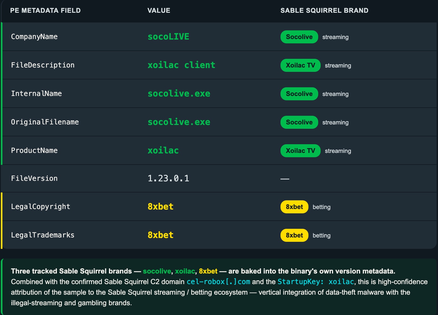Screen dimensions: 438x315
Task: Click the 8xbet value in LegalCopyright row
Action: pos(160,207)
